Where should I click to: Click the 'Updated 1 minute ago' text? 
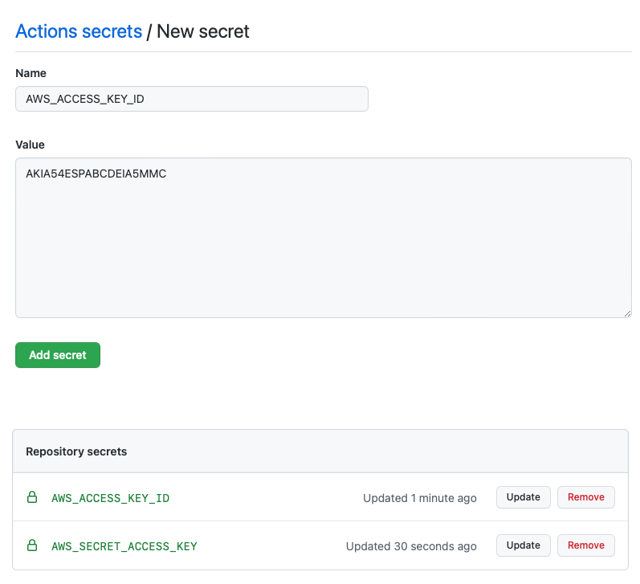click(x=420, y=498)
